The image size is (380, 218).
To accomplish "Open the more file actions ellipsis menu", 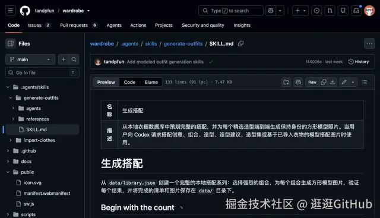I will [x=369, y=43].
